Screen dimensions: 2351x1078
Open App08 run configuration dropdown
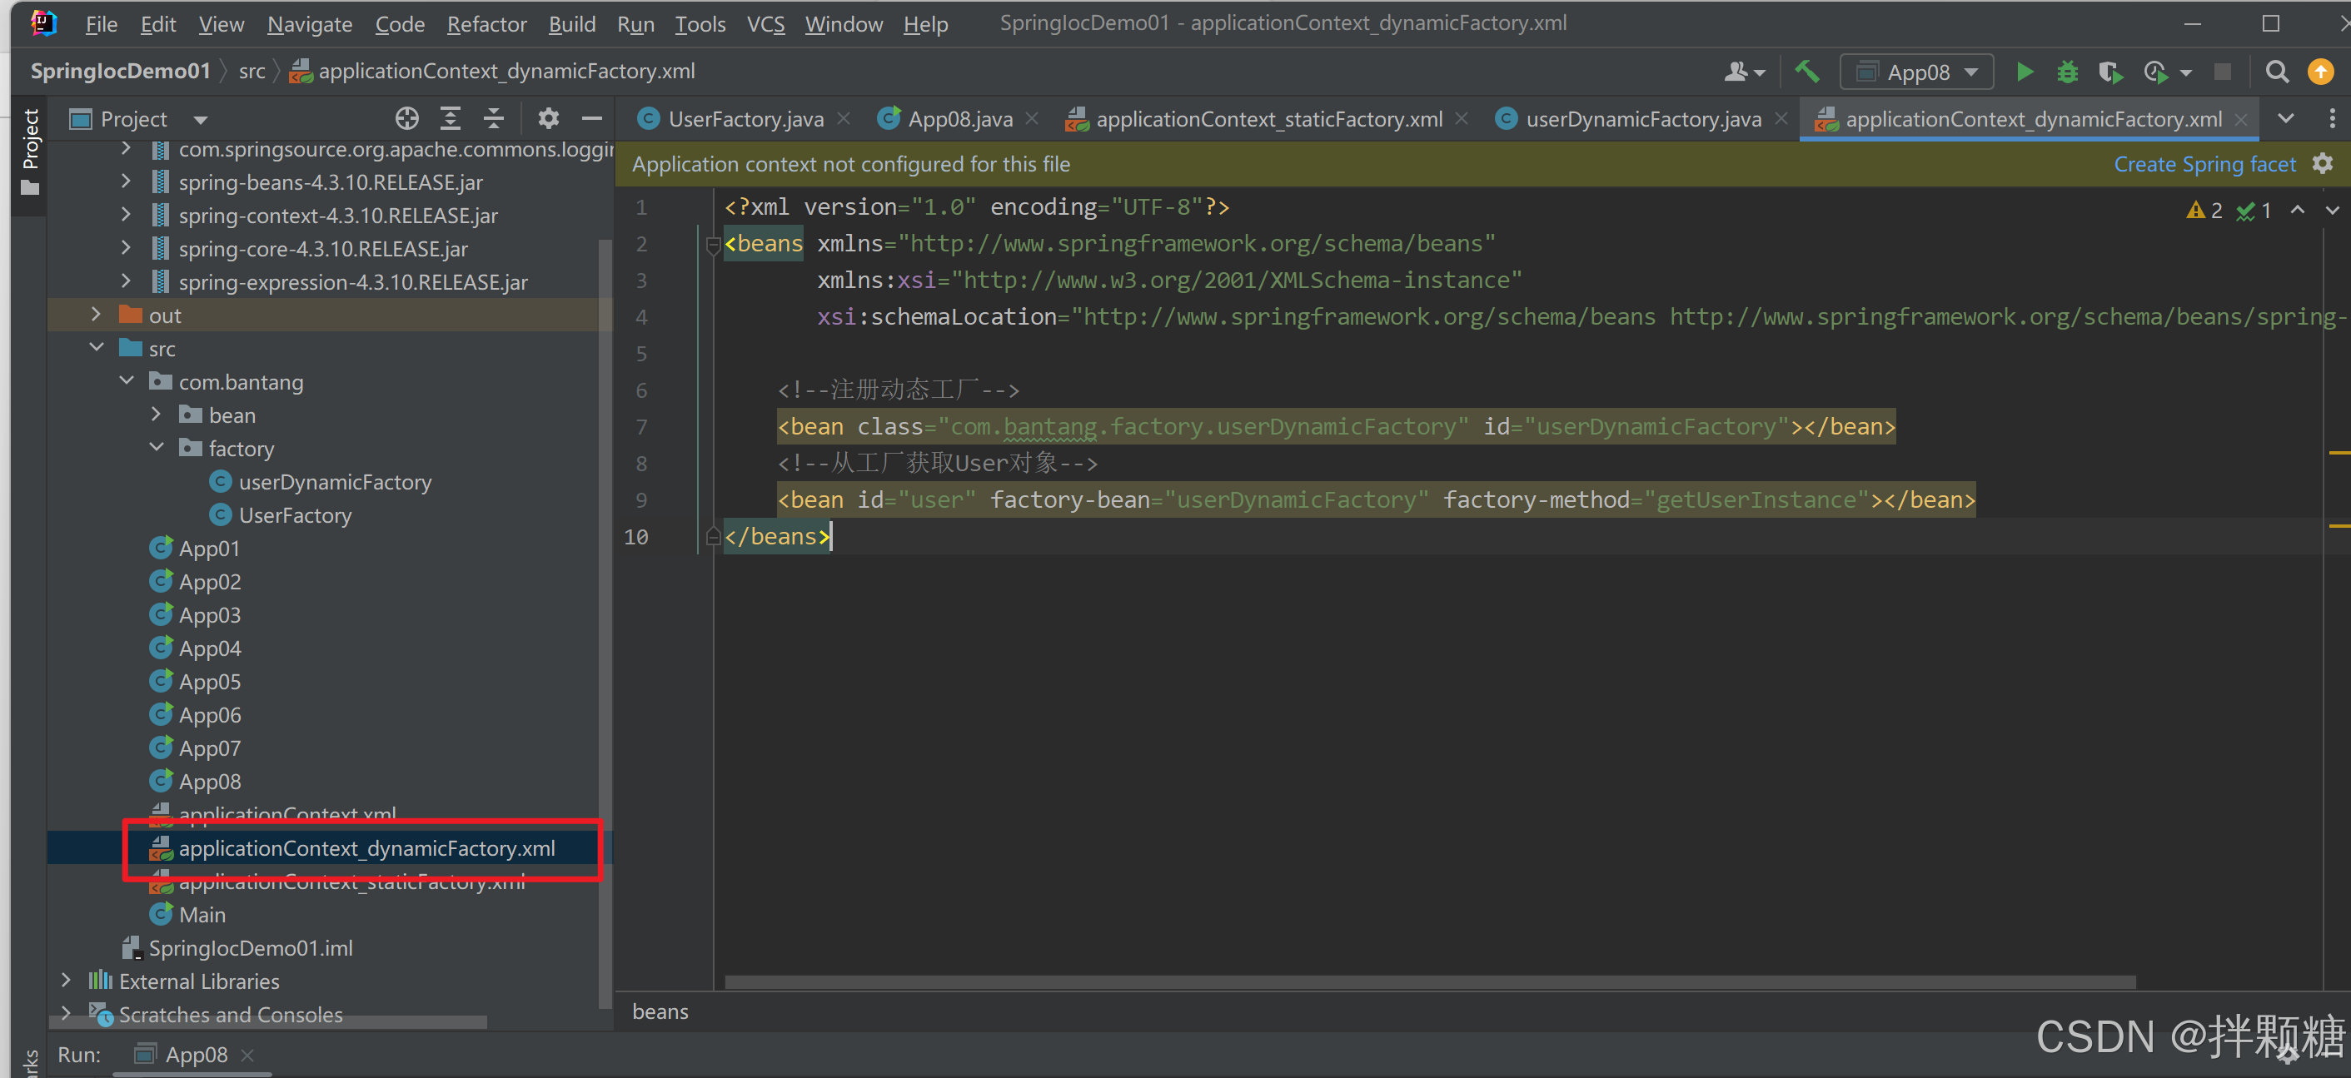point(1916,72)
